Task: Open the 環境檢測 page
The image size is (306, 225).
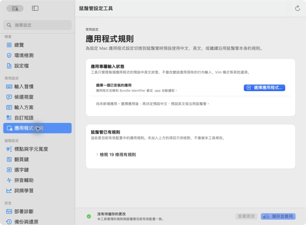Action: [x=37, y=55]
